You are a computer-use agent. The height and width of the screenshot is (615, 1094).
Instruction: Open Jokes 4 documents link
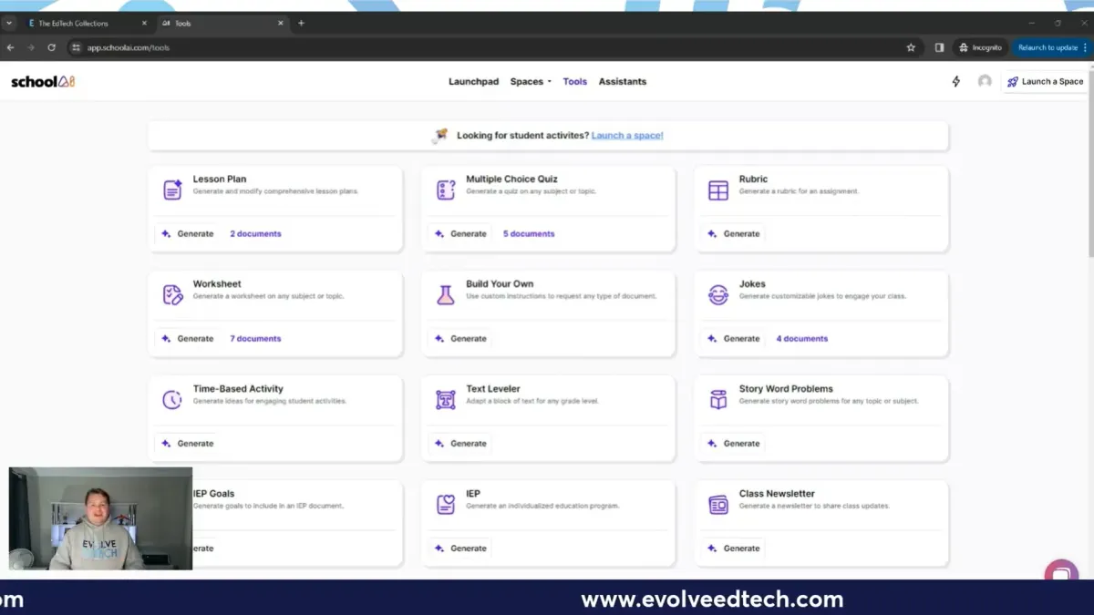pyautogui.click(x=802, y=338)
